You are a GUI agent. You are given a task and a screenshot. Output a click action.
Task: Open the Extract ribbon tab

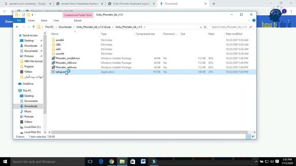78,20
